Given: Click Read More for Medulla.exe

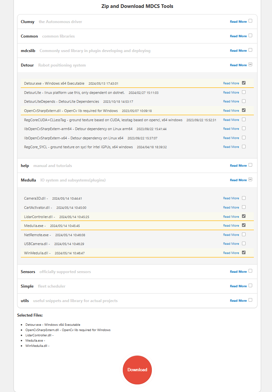Looking at the screenshot, I should pos(231,226).
